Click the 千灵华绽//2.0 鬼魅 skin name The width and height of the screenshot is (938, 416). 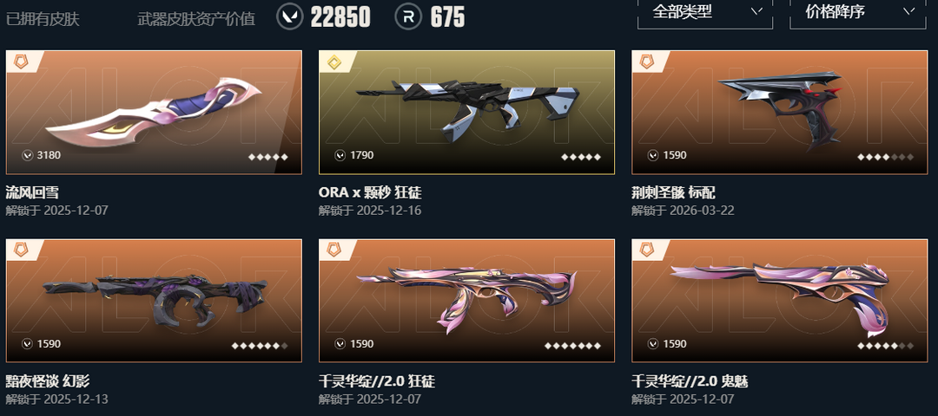coord(690,380)
